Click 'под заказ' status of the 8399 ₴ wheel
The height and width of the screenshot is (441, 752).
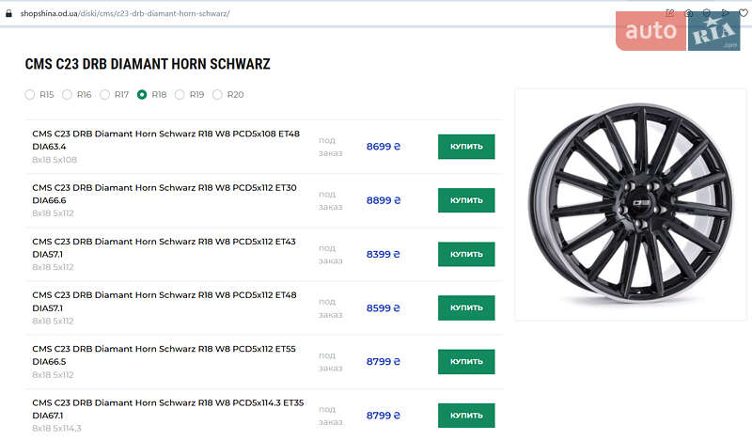tap(331, 254)
